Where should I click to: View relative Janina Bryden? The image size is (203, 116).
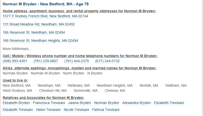tap(79, 103)
